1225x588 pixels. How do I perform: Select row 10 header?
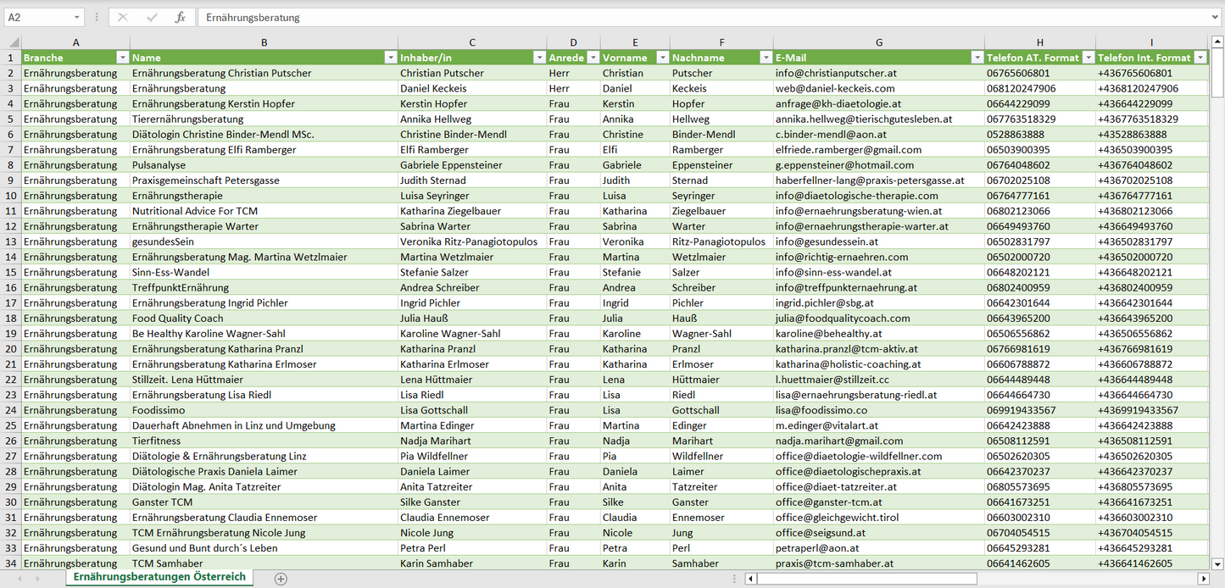point(10,196)
